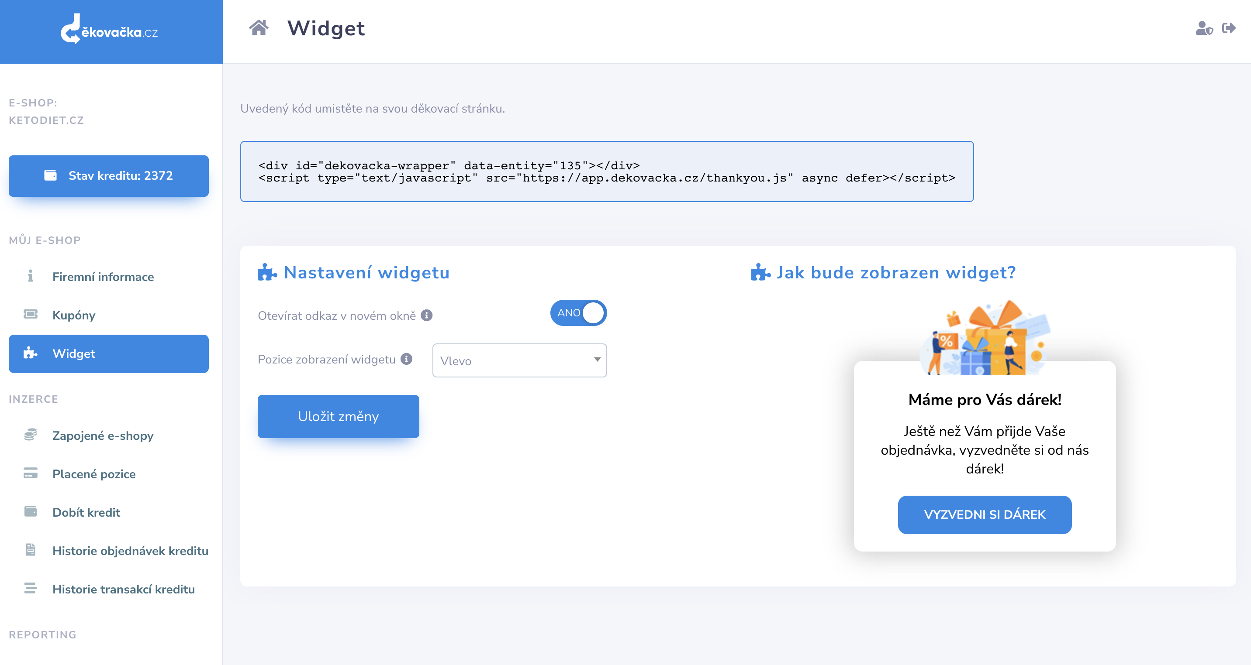The height and width of the screenshot is (665, 1251).
Task: Click the Stav kreditu: 2372 button
Action: pyautogui.click(x=109, y=175)
